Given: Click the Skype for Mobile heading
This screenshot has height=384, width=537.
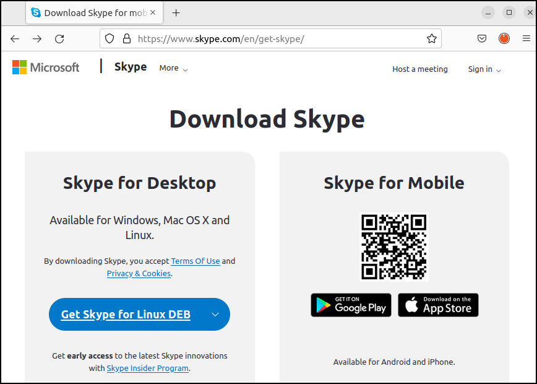Looking at the screenshot, I should pyautogui.click(x=394, y=183).
